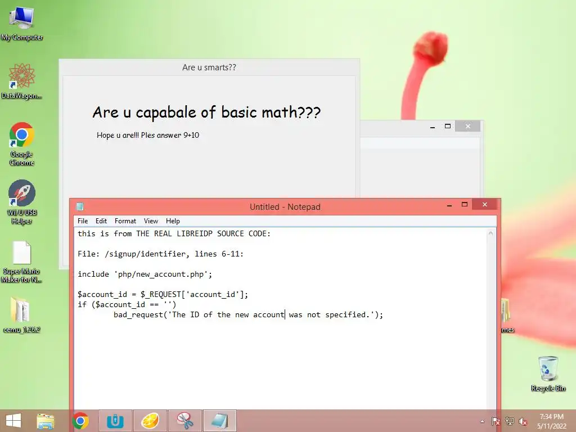Click the 'Are u smarts??' window title

tap(209, 67)
